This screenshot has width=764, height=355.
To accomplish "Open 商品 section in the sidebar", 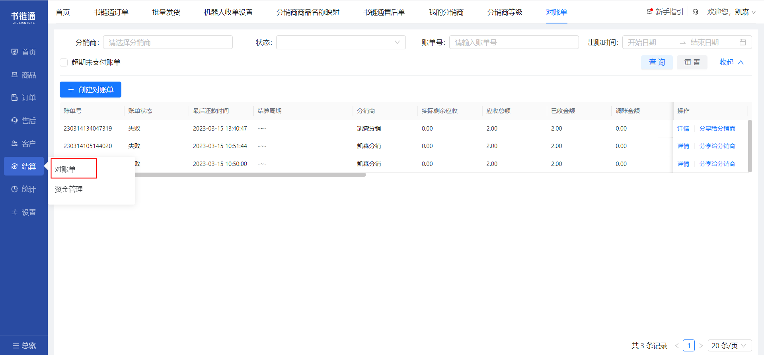I will click(x=23, y=75).
